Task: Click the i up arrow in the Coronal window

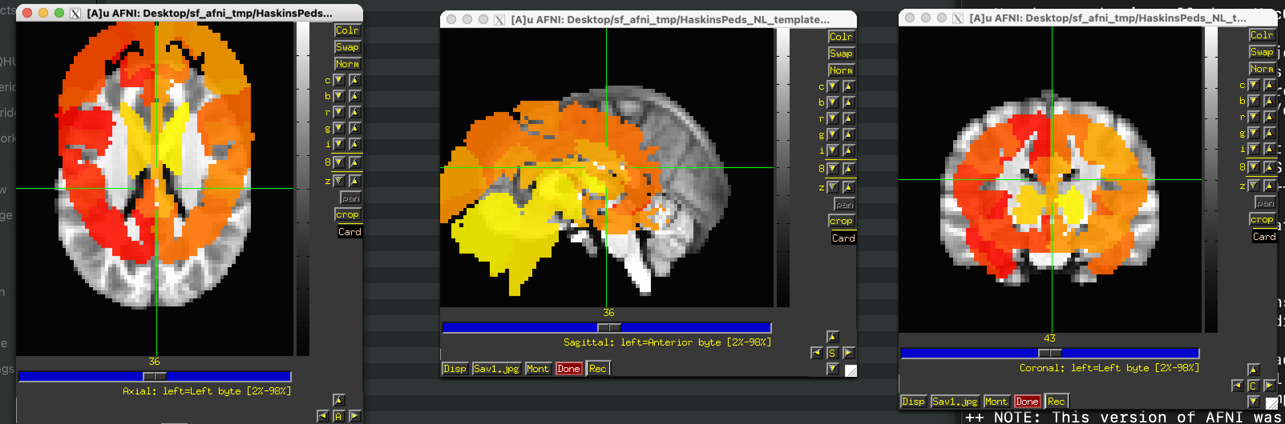Action: tap(1269, 149)
